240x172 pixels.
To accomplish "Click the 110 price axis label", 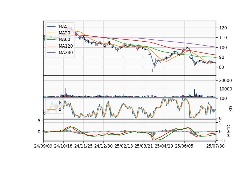I will pyautogui.click(x=223, y=38).
